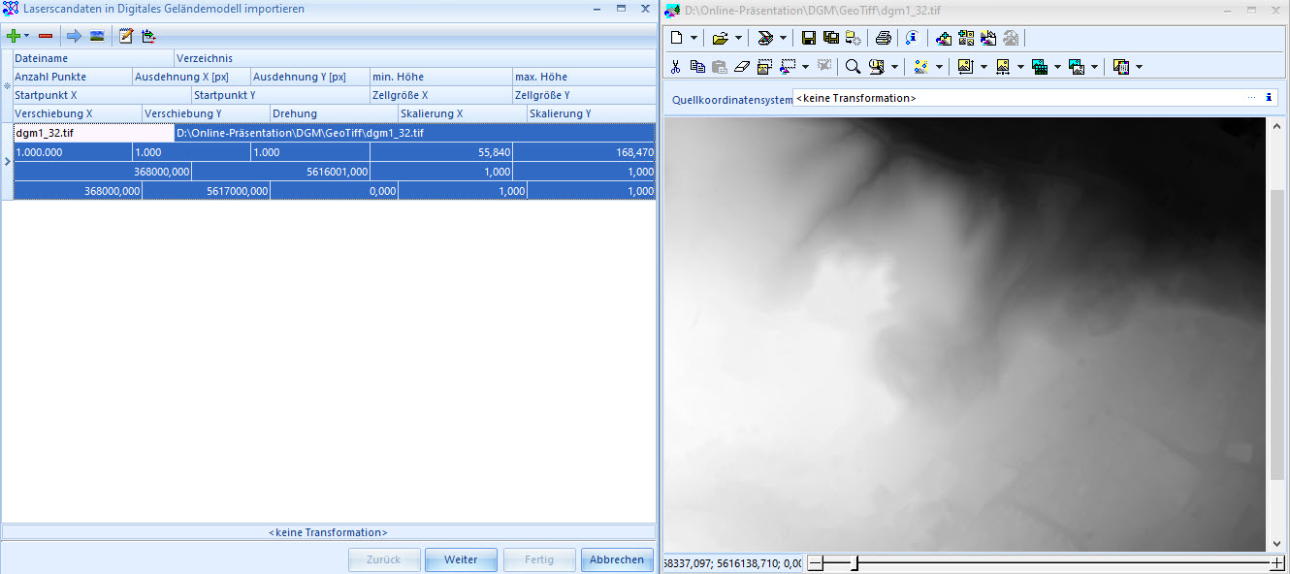
Task: Click the blue arrow icon in import toolbar
Action: [x=74, y=36]
